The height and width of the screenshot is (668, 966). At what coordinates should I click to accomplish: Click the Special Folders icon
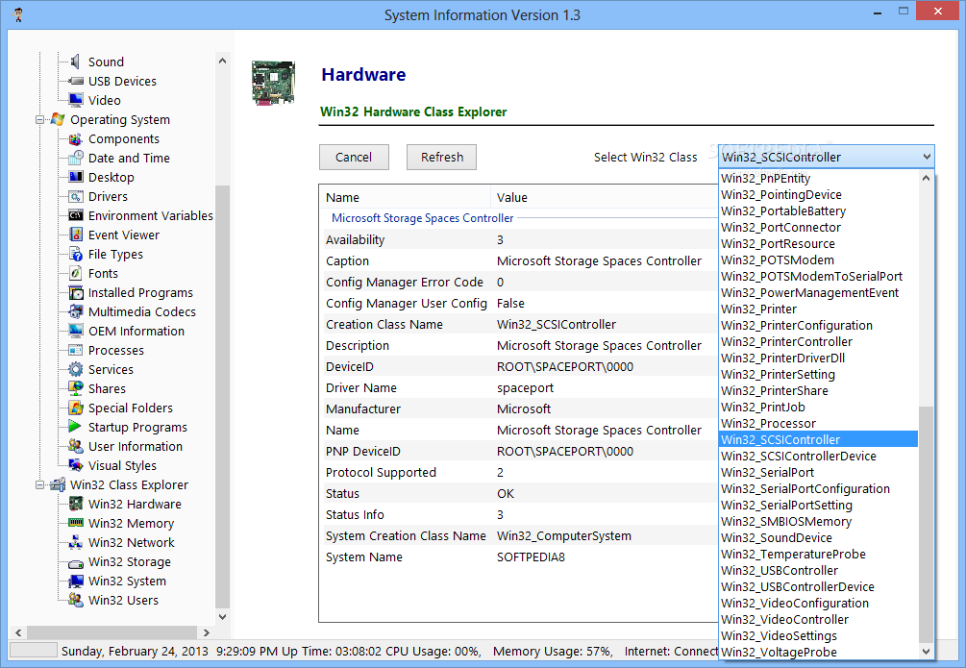[x=76, y=408]
